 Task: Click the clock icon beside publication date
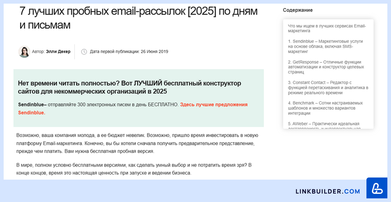point(84,52)
